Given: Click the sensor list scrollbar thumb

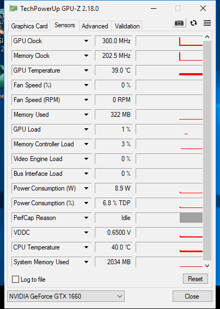Looking at the screenshot, I should click(x=207, y=151).
